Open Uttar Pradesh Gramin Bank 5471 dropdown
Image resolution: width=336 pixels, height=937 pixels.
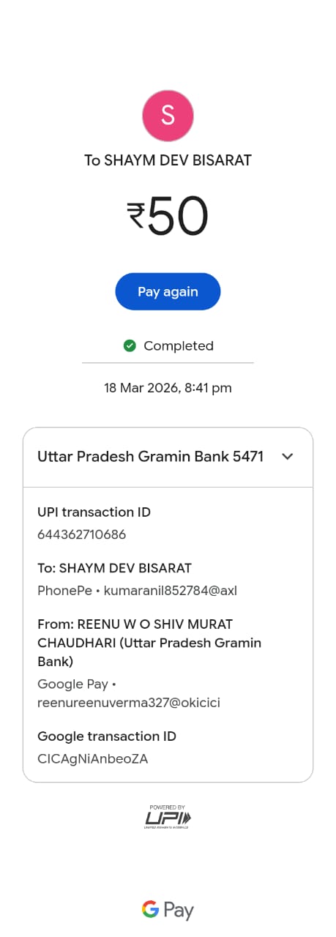pyautogui.click(x=168, y=457)
